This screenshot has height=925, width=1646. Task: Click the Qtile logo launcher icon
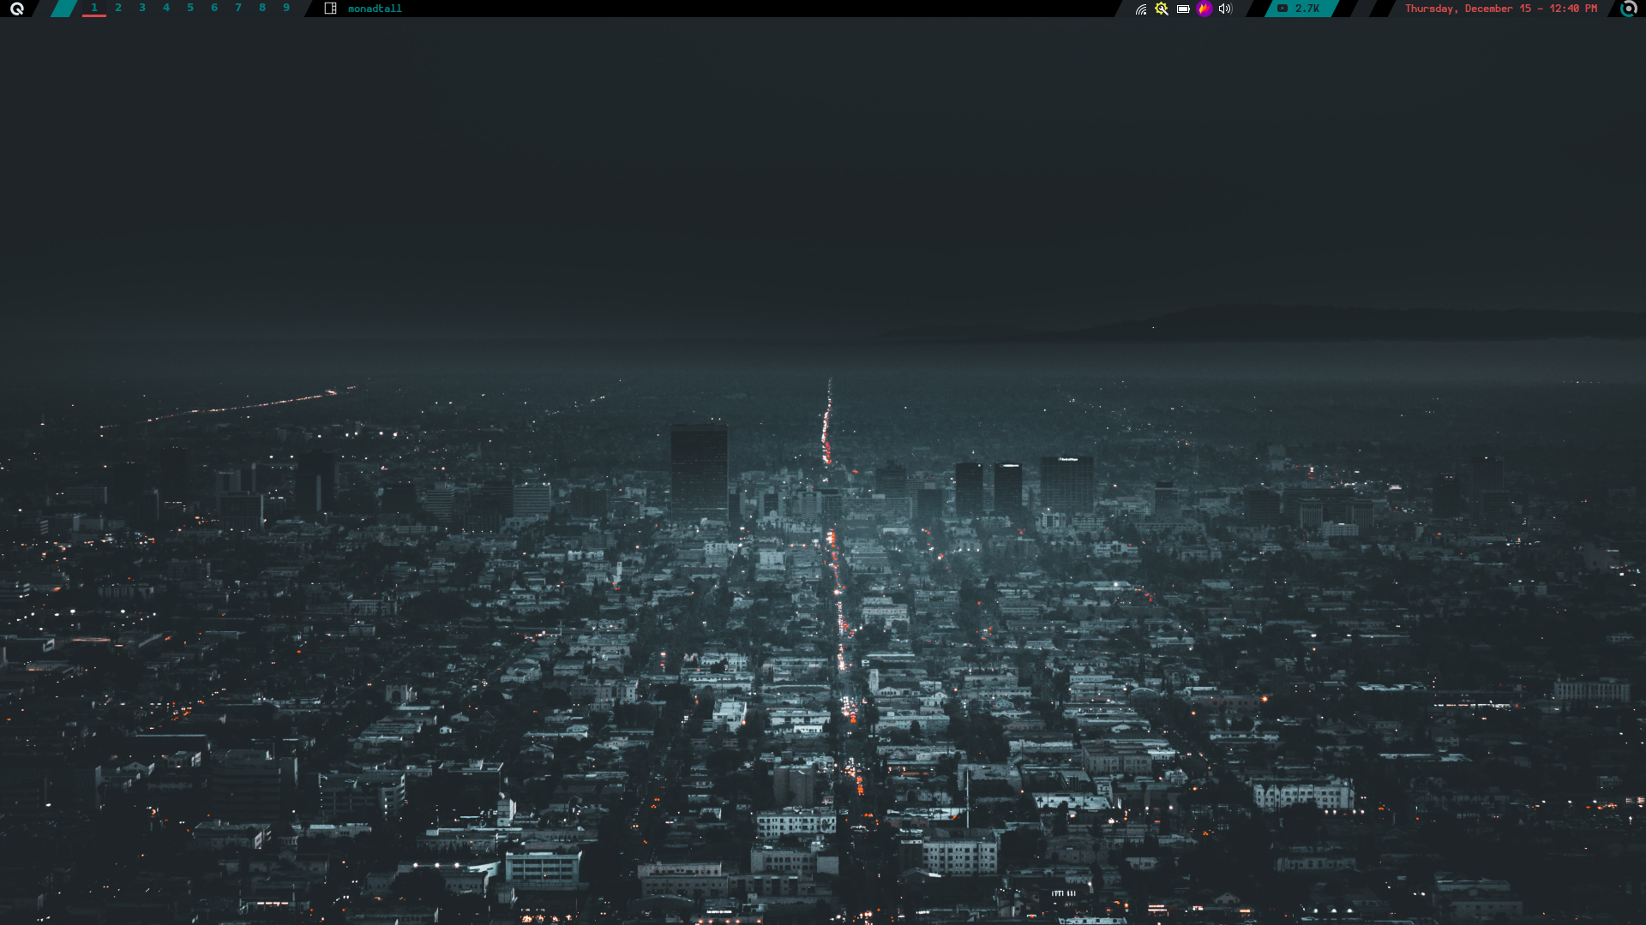click(x=17, y=9)
